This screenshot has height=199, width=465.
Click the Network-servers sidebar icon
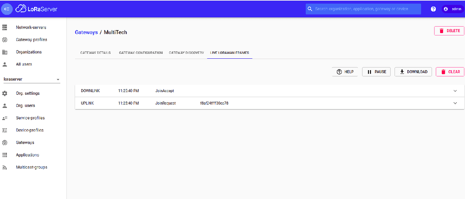[x=5, y=27]
